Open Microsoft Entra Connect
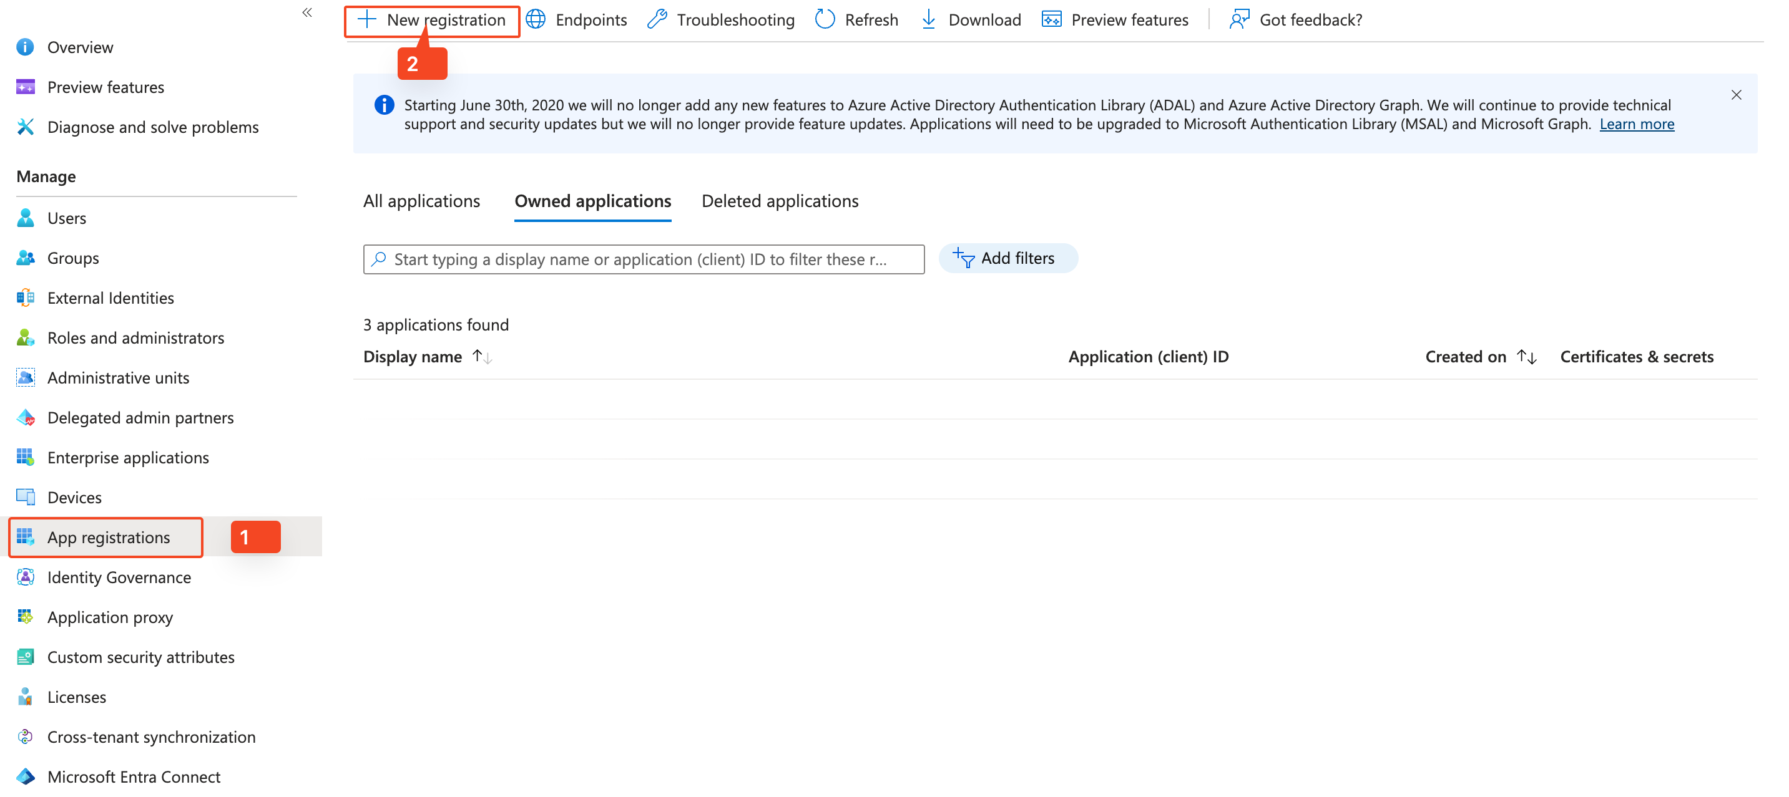 coord(134,777)
